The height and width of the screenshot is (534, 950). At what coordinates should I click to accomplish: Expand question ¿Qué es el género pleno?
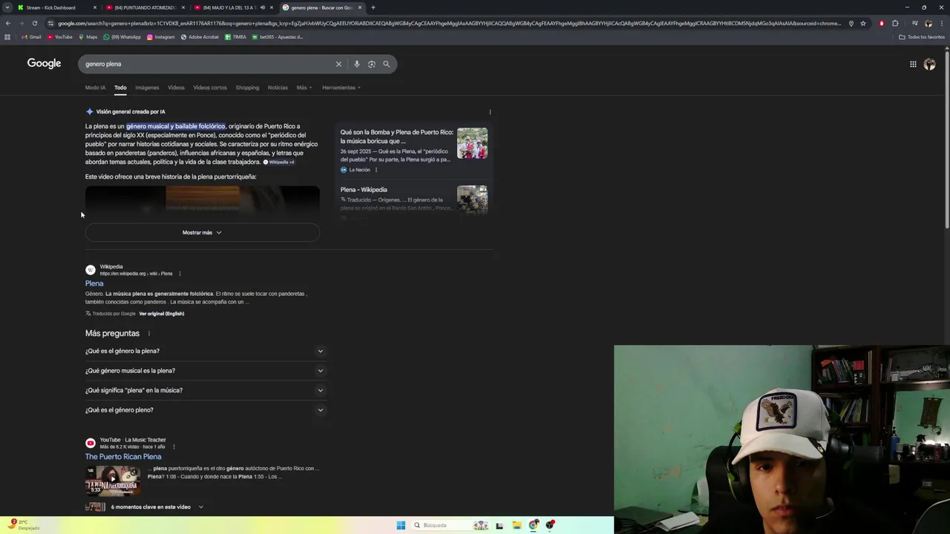(x=205, y=409)
